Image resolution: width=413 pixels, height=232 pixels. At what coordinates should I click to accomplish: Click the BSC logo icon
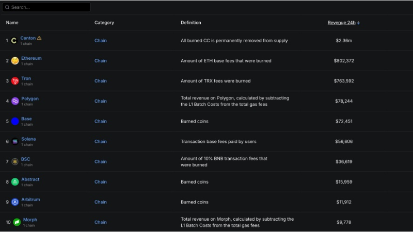(15, 161)
